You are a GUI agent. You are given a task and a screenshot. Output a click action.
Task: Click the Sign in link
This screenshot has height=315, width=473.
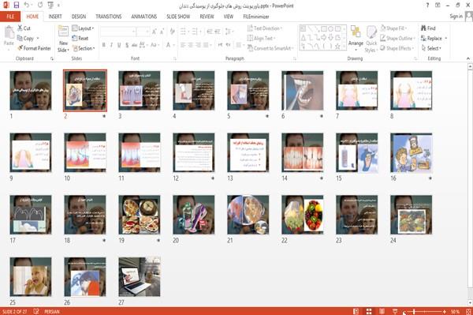(x=456, y=17)
